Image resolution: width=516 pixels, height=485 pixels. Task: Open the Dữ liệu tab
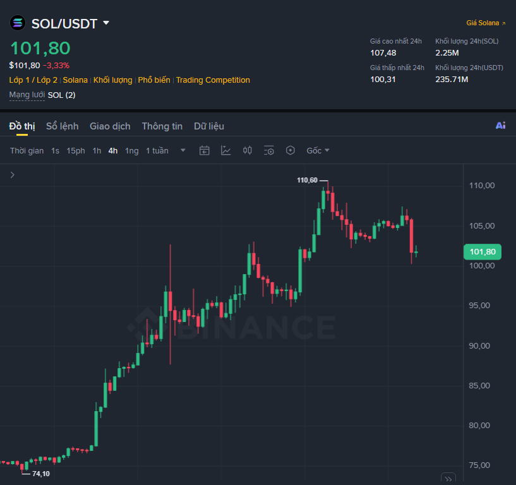click(x=209, y=126)
